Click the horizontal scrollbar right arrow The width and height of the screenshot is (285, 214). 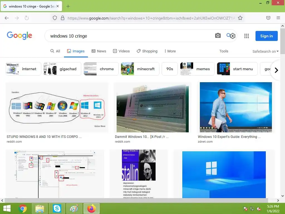[x=278, y=201]
